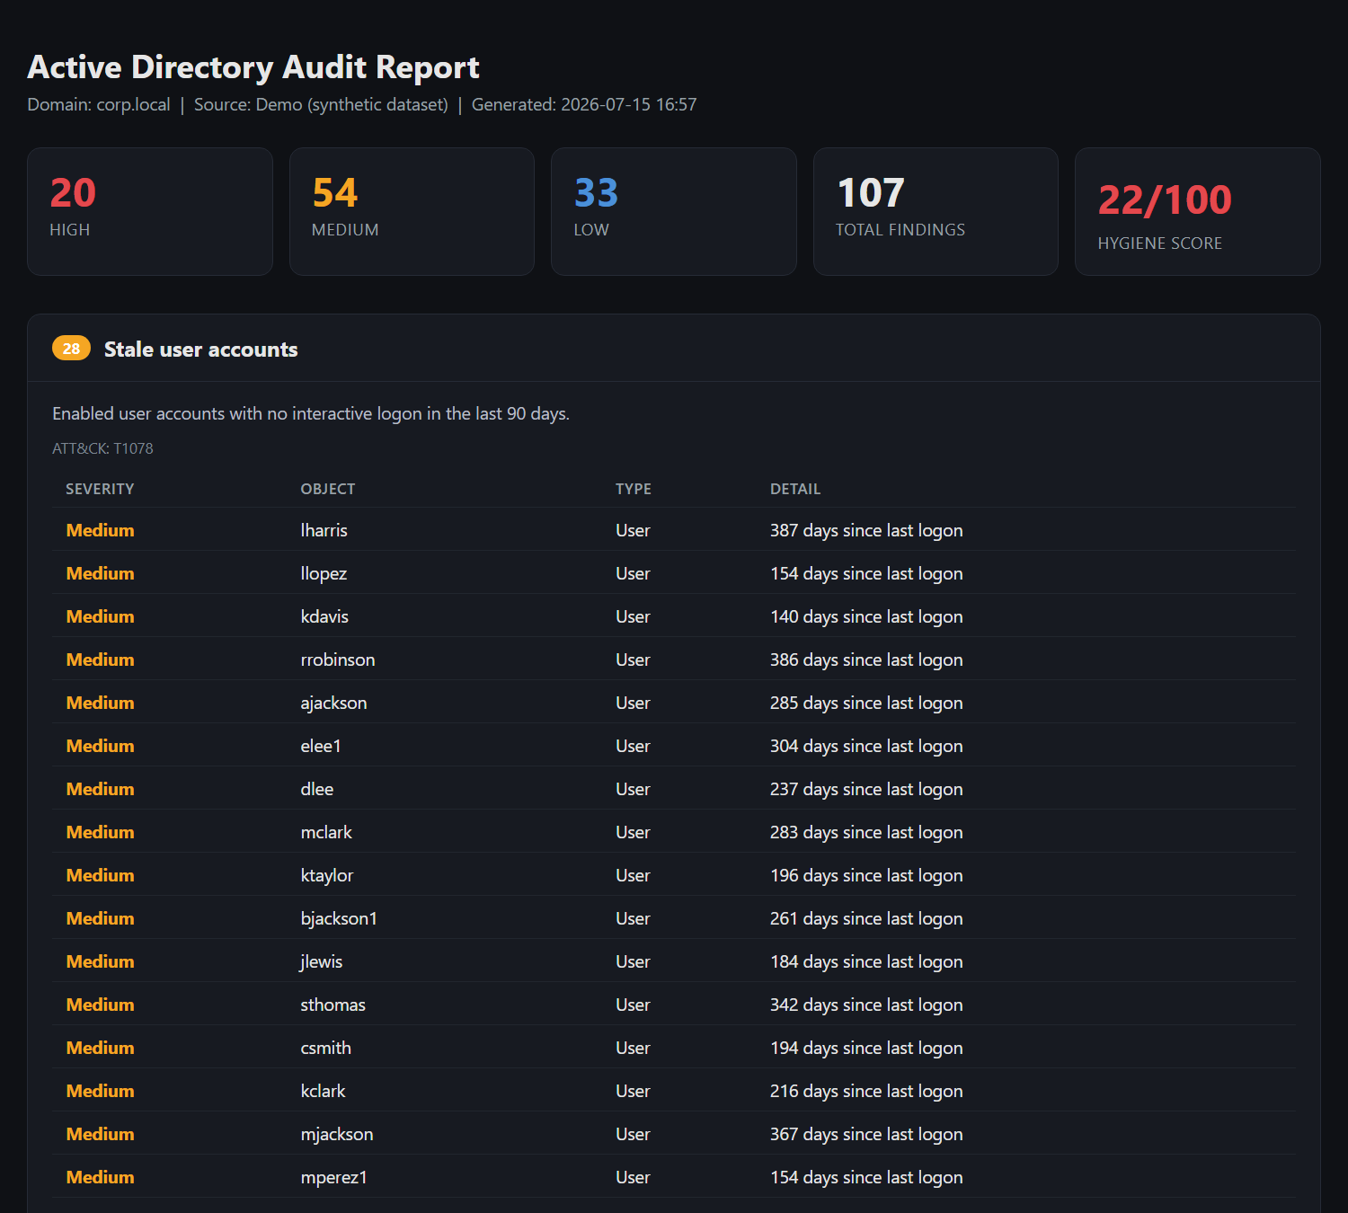Select the MEDIUM findings summary card
1348x1213 pixels.
pyautogui.click(x=412, y=212)
